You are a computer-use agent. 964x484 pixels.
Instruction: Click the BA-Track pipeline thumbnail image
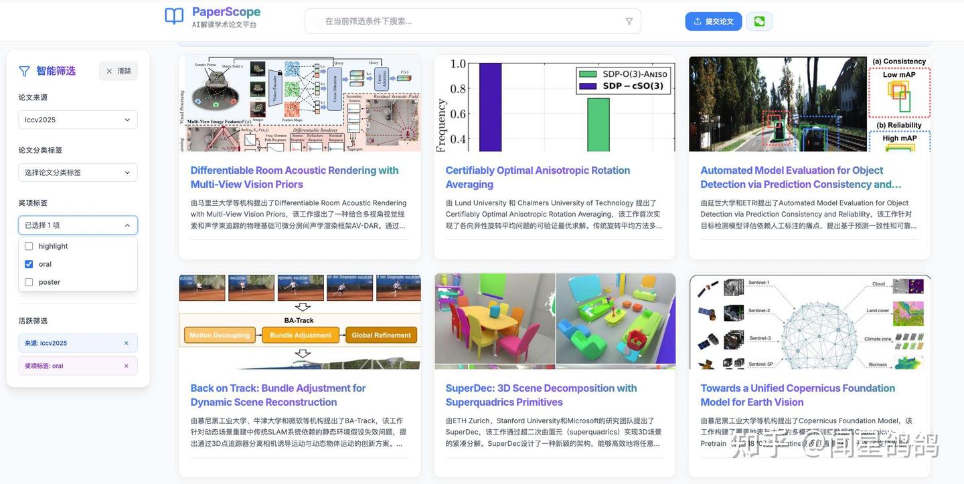300,320
